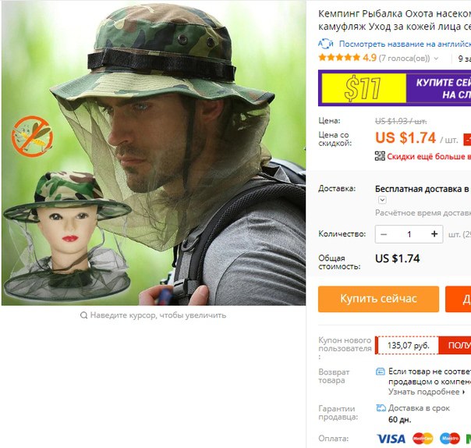The width and height of the screenshot is (471, 448).
Task: Click the translation AI icon
Action: pos(326,44)
